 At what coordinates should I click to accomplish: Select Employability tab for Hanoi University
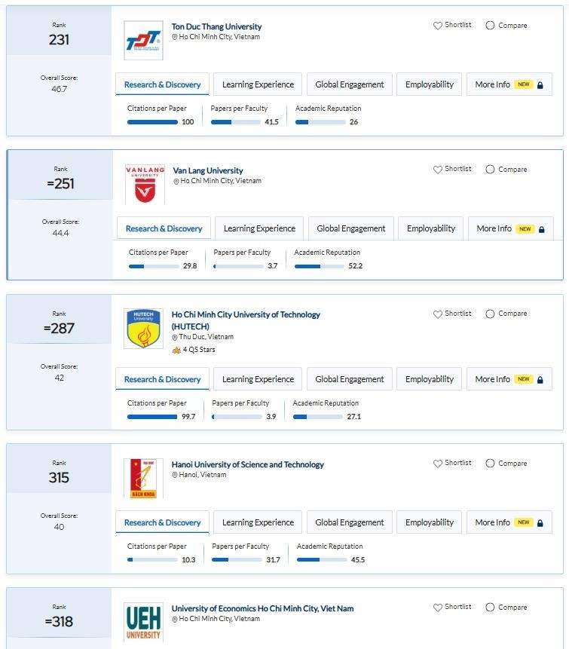429,522
